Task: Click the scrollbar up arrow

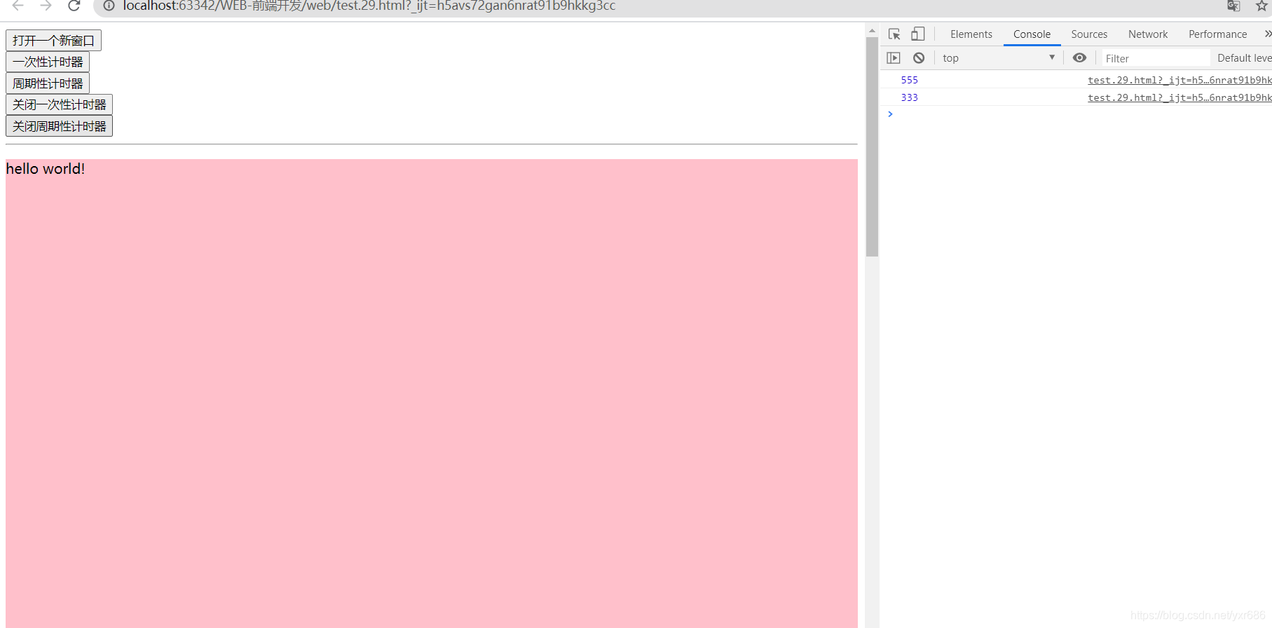Action: coord(872,30)
